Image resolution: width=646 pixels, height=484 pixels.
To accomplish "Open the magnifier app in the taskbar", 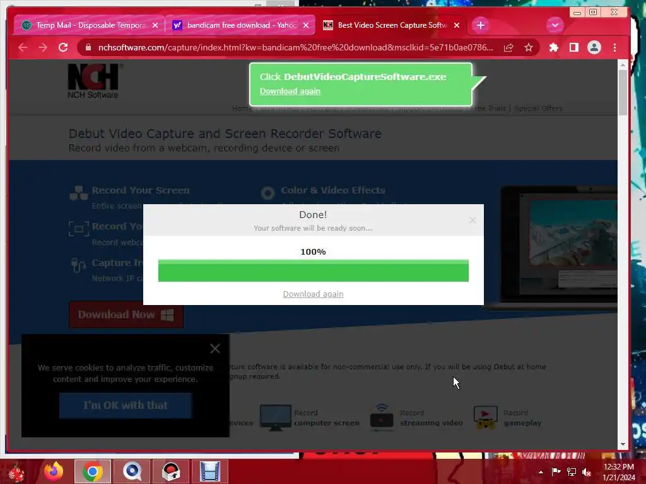I will (132, 471).
